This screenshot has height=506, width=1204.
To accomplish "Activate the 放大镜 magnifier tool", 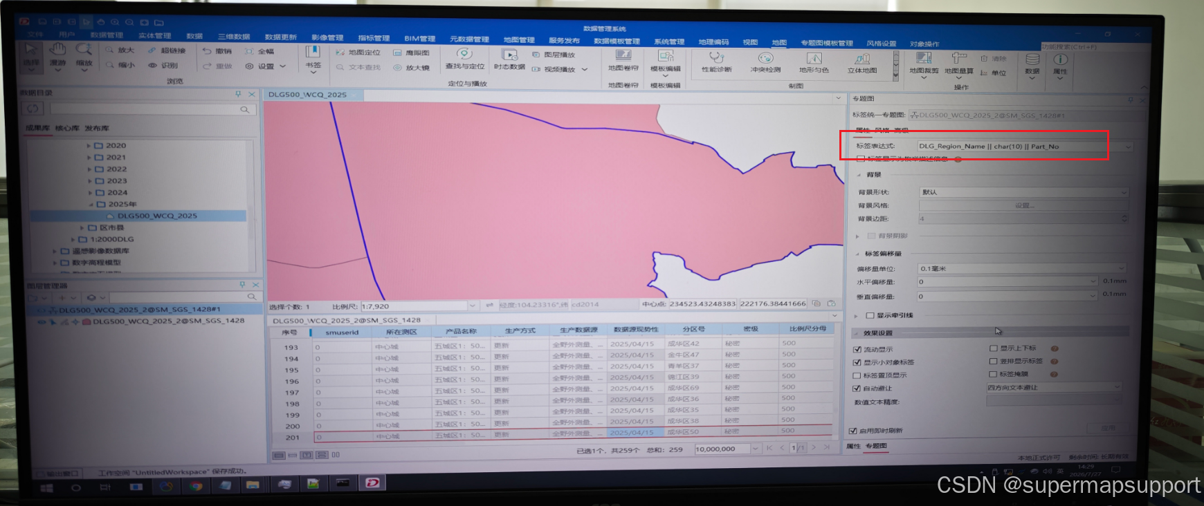I will pos(412,68).
